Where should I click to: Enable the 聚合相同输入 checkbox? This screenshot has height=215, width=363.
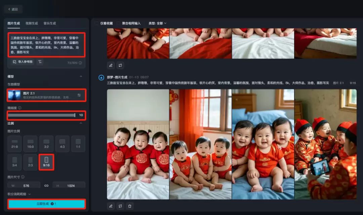tap(118, 23)
